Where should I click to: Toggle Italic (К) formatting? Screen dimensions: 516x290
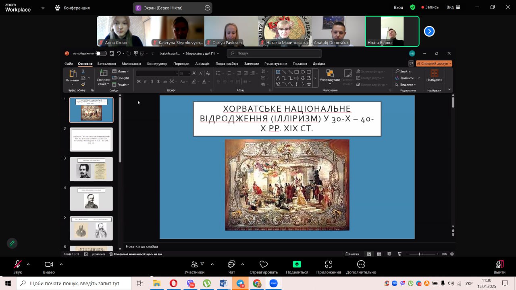pyautogui.click(x=145, y=81)
